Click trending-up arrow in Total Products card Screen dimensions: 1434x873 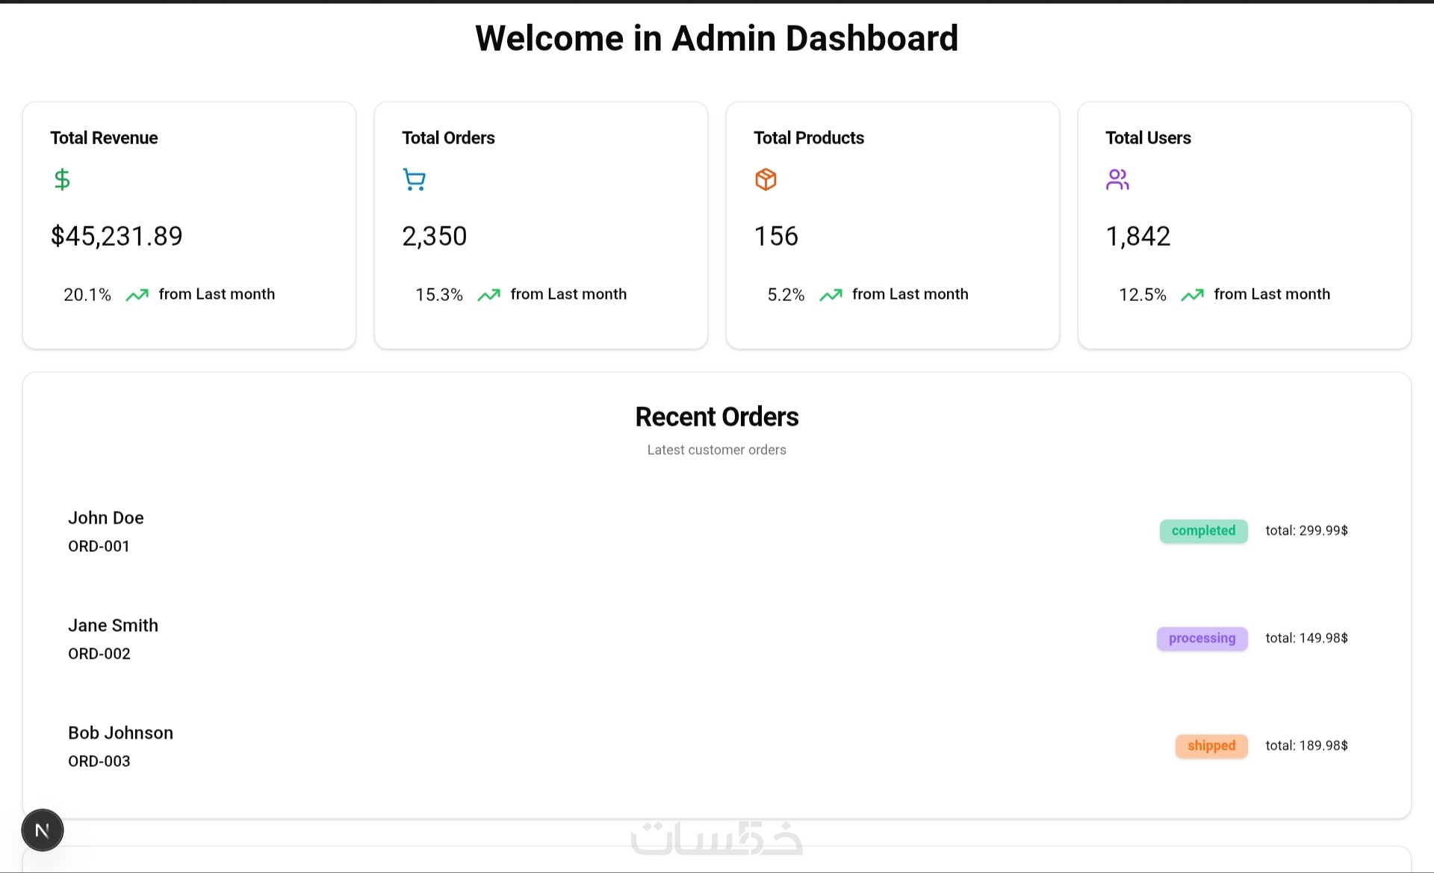pos(831,295)
